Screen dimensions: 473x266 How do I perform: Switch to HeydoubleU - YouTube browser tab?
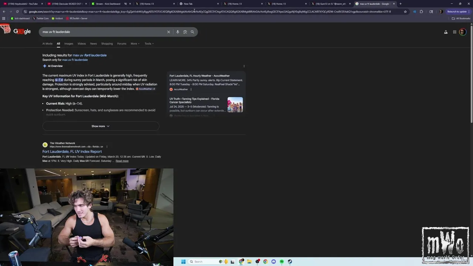pyautogui.click(x=23, y=4)
